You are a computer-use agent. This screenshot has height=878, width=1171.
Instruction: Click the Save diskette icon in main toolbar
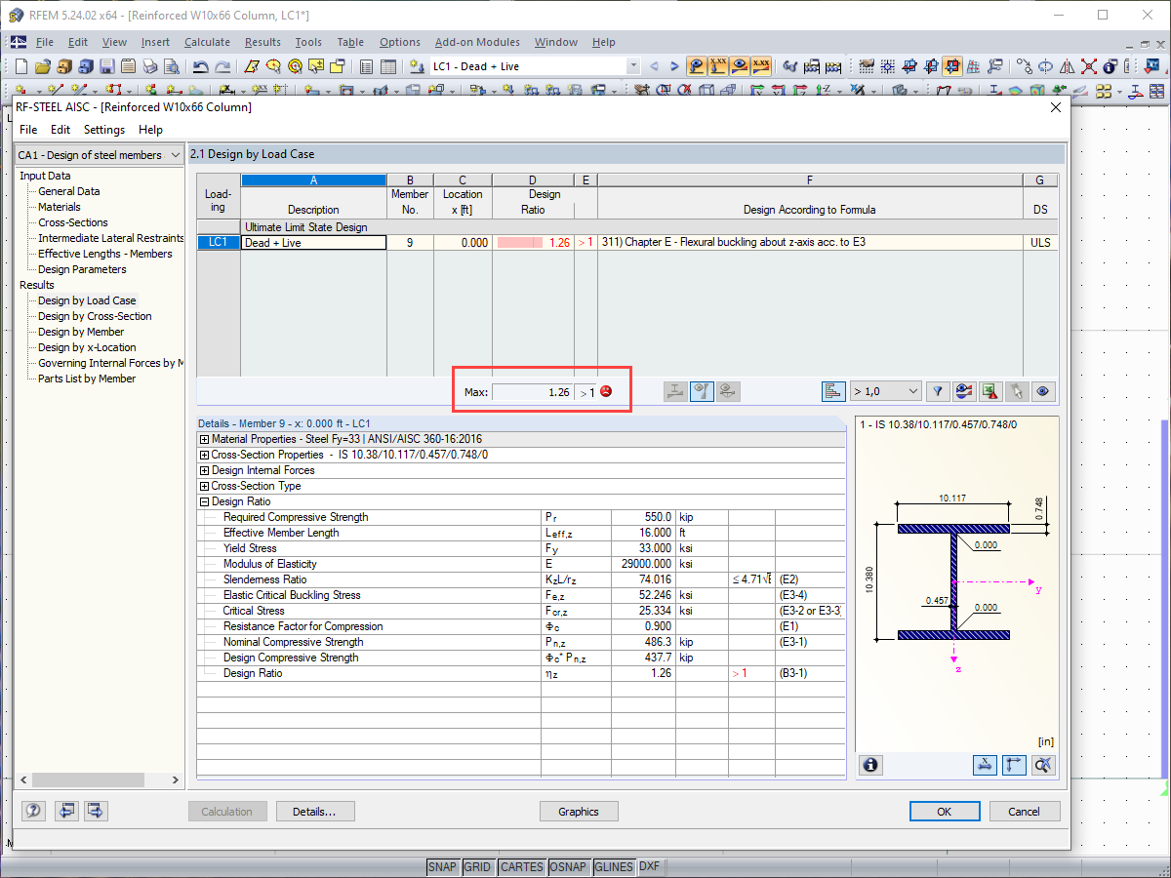coord(107,66)
